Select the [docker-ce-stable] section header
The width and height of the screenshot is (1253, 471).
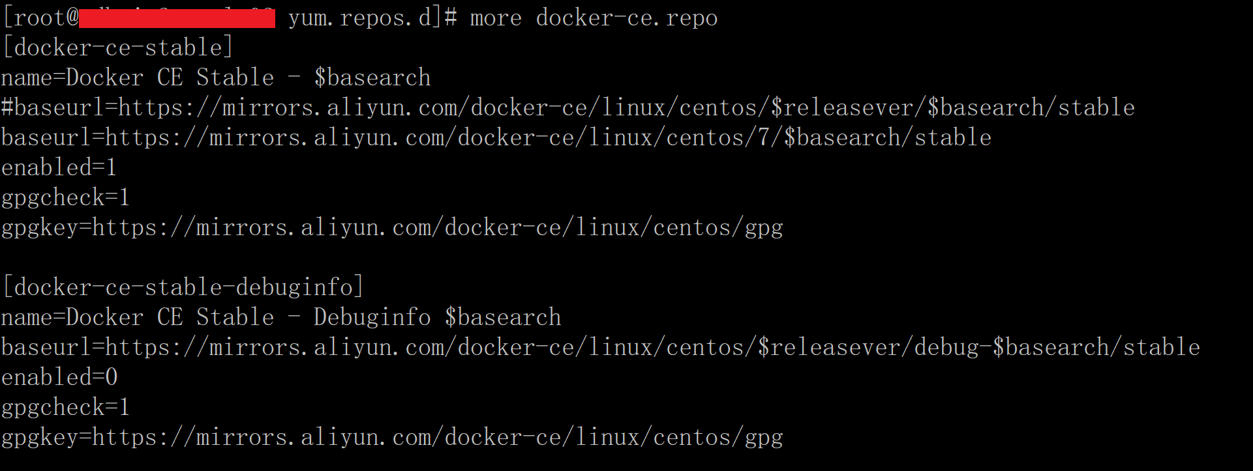coord(117,48)
